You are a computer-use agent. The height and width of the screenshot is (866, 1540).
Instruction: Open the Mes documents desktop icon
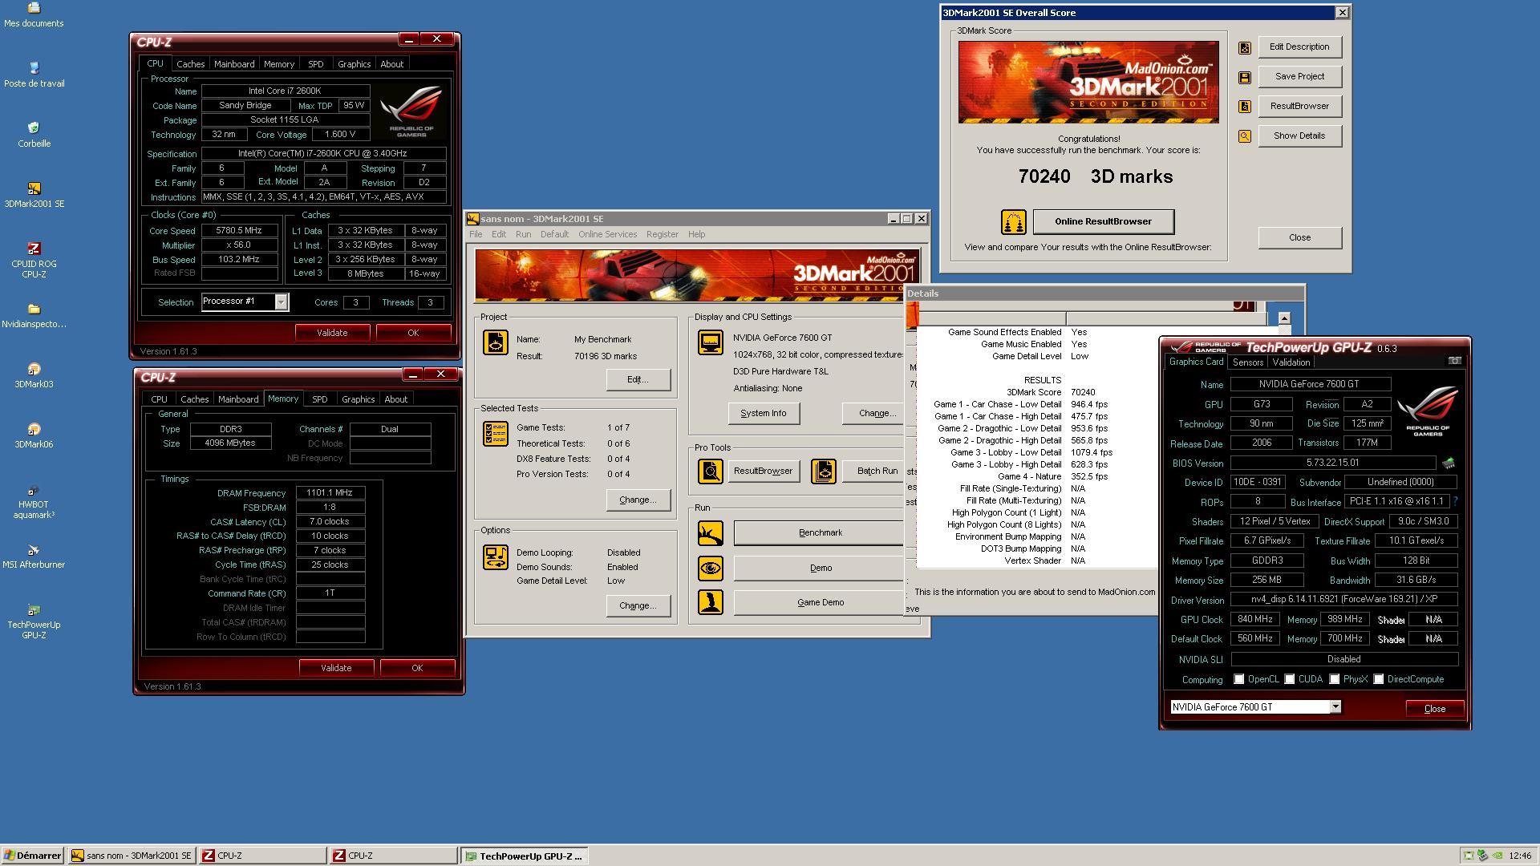pyautogui.click(x=34, y=14)
